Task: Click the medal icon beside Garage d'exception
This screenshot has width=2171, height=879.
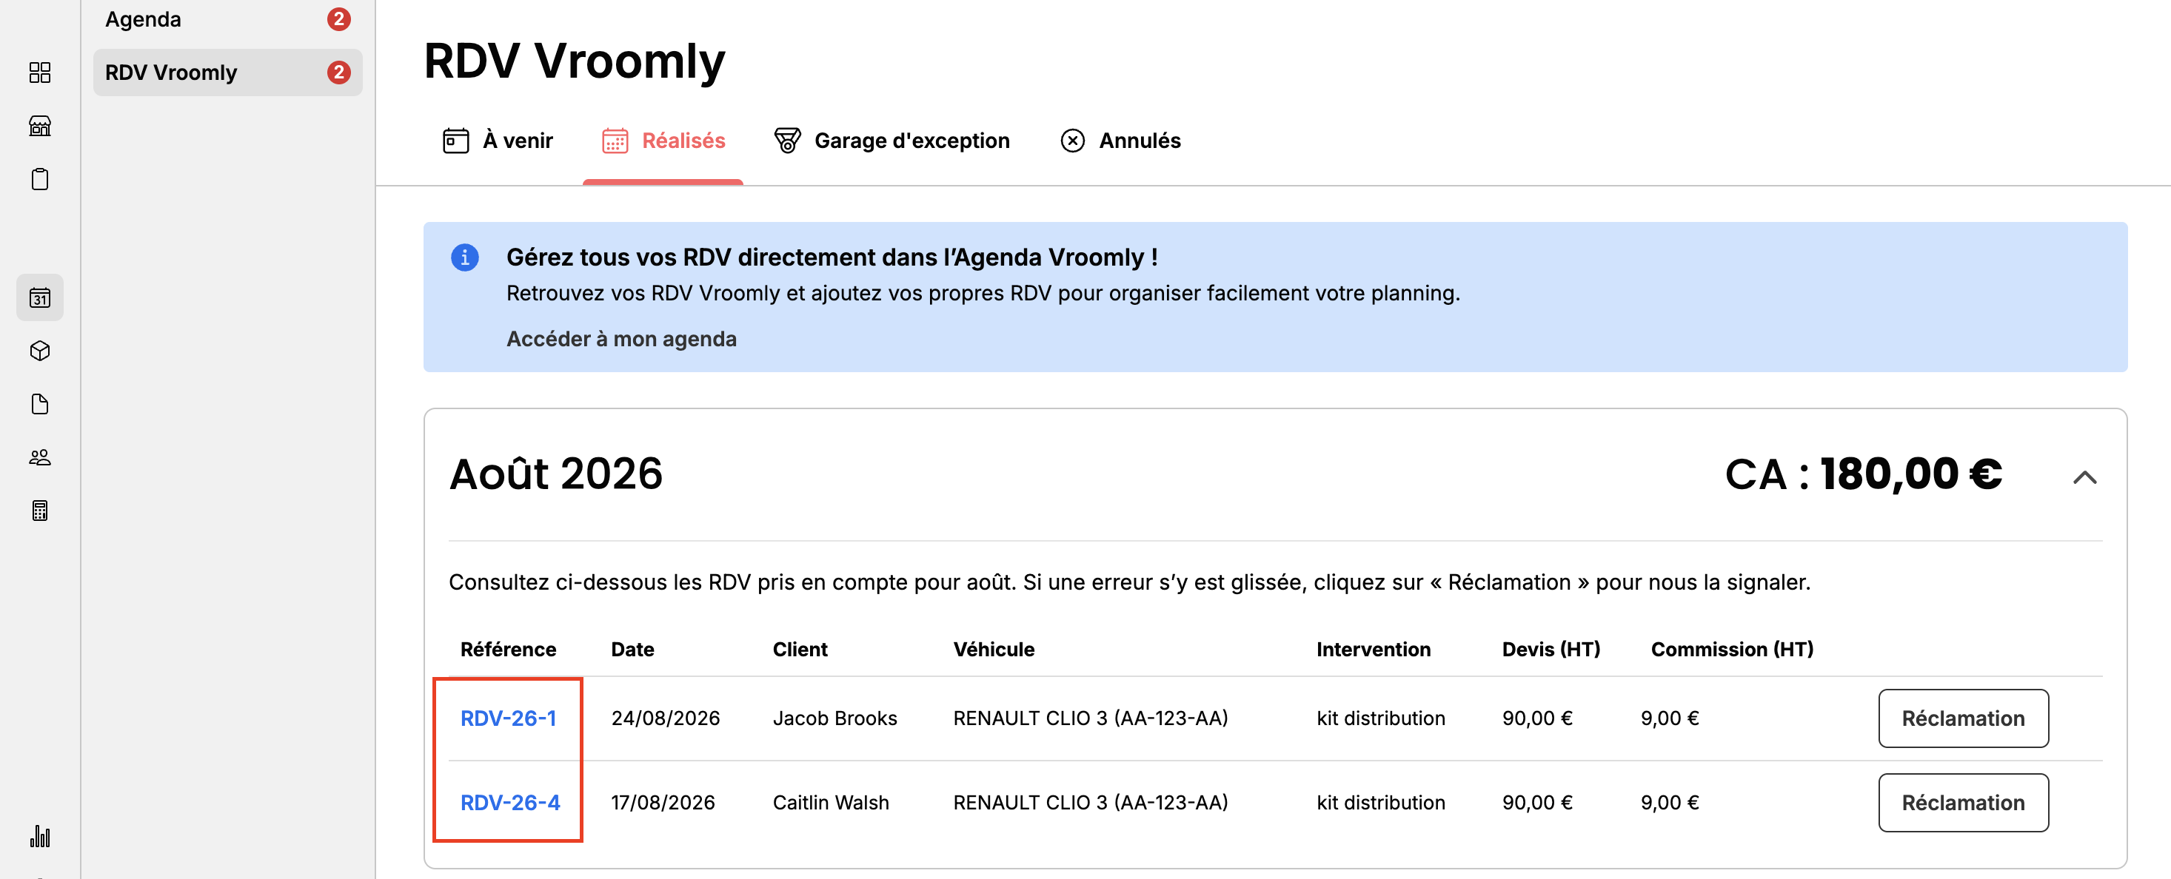Action: (x=787, y=141)
